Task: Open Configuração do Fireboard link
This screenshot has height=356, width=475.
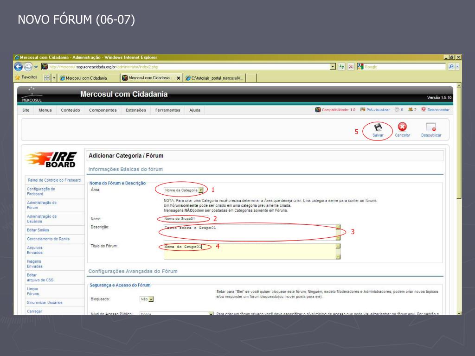Action: pyautogui.click(x=41, y=191)
